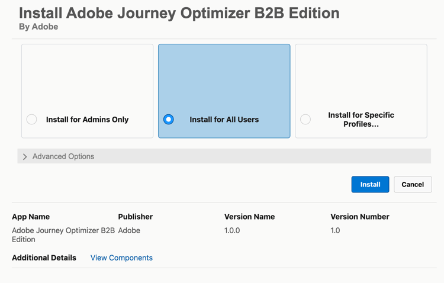Click the By Adobe subtitle
Image resolution: width=444 pixels, height=283 pixels.
click(38, 27)
